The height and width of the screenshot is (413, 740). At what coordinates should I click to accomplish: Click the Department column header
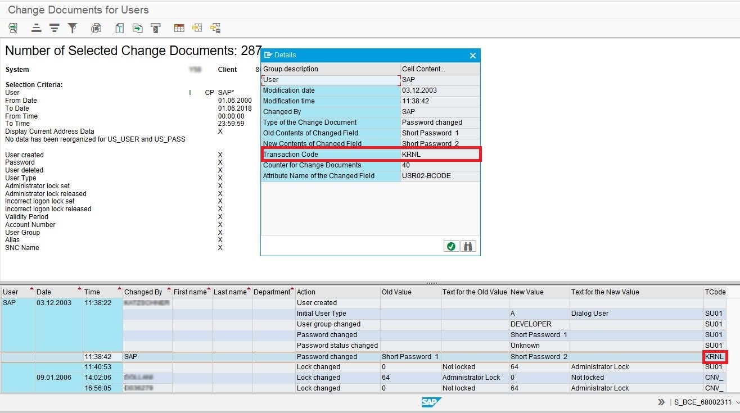(x=273, y=292)
